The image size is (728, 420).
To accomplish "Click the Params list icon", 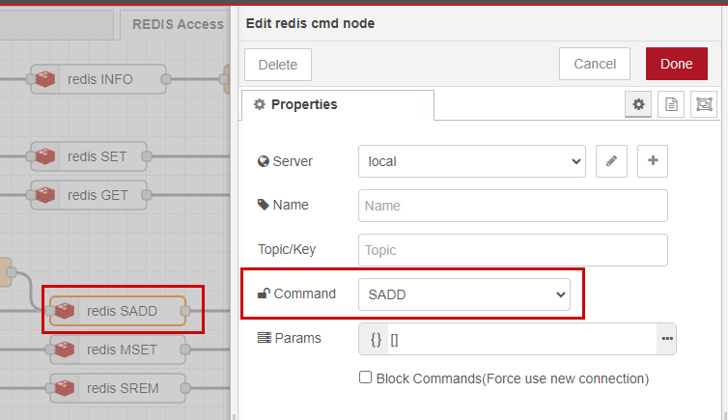I will [265, 338].
